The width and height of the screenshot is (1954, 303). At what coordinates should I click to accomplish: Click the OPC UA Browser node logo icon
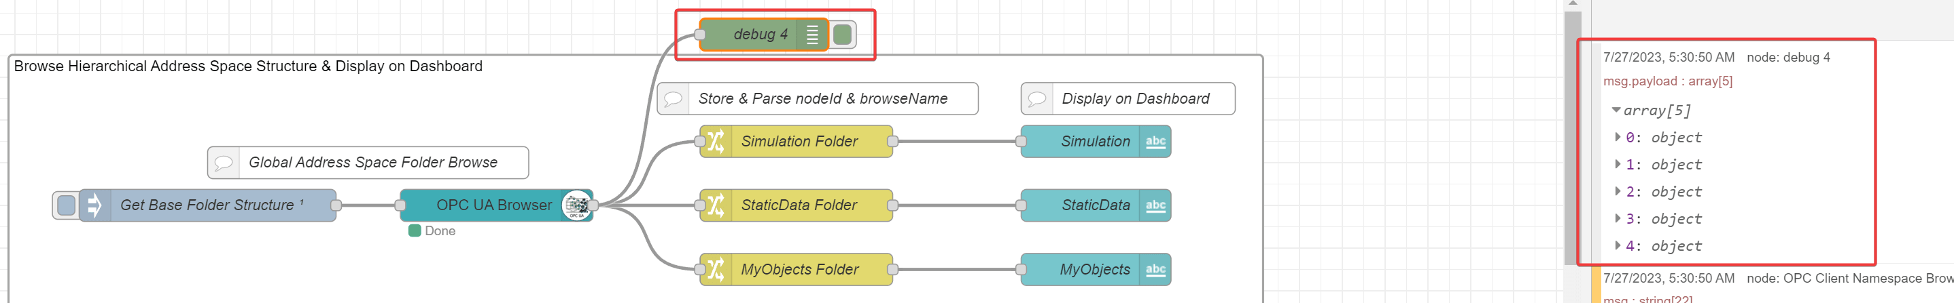[x=576, y=205]
